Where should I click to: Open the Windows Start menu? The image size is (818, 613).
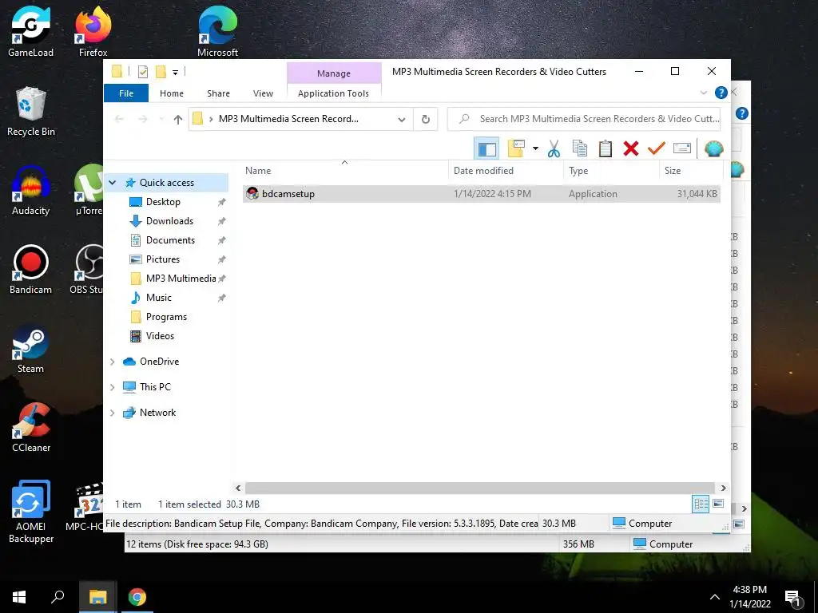coord(19,597)
